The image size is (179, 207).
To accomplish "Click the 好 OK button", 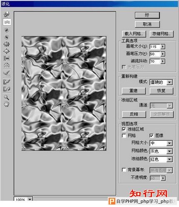I will pos(147,15).
